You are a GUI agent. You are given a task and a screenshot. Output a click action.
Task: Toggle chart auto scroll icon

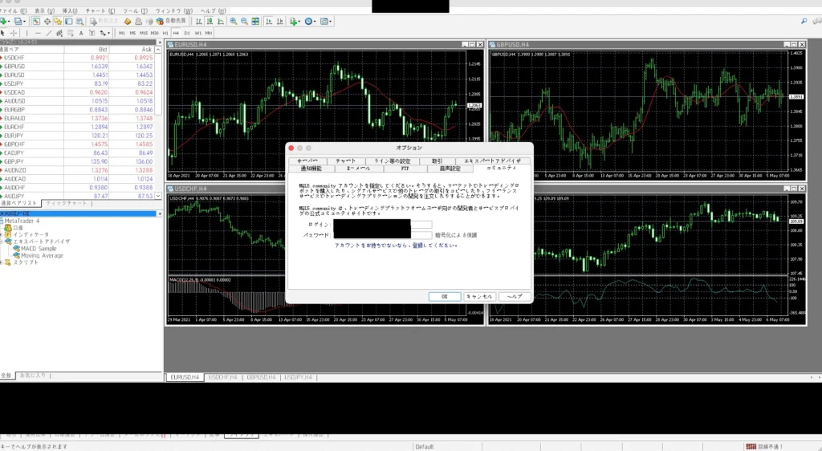269,22
